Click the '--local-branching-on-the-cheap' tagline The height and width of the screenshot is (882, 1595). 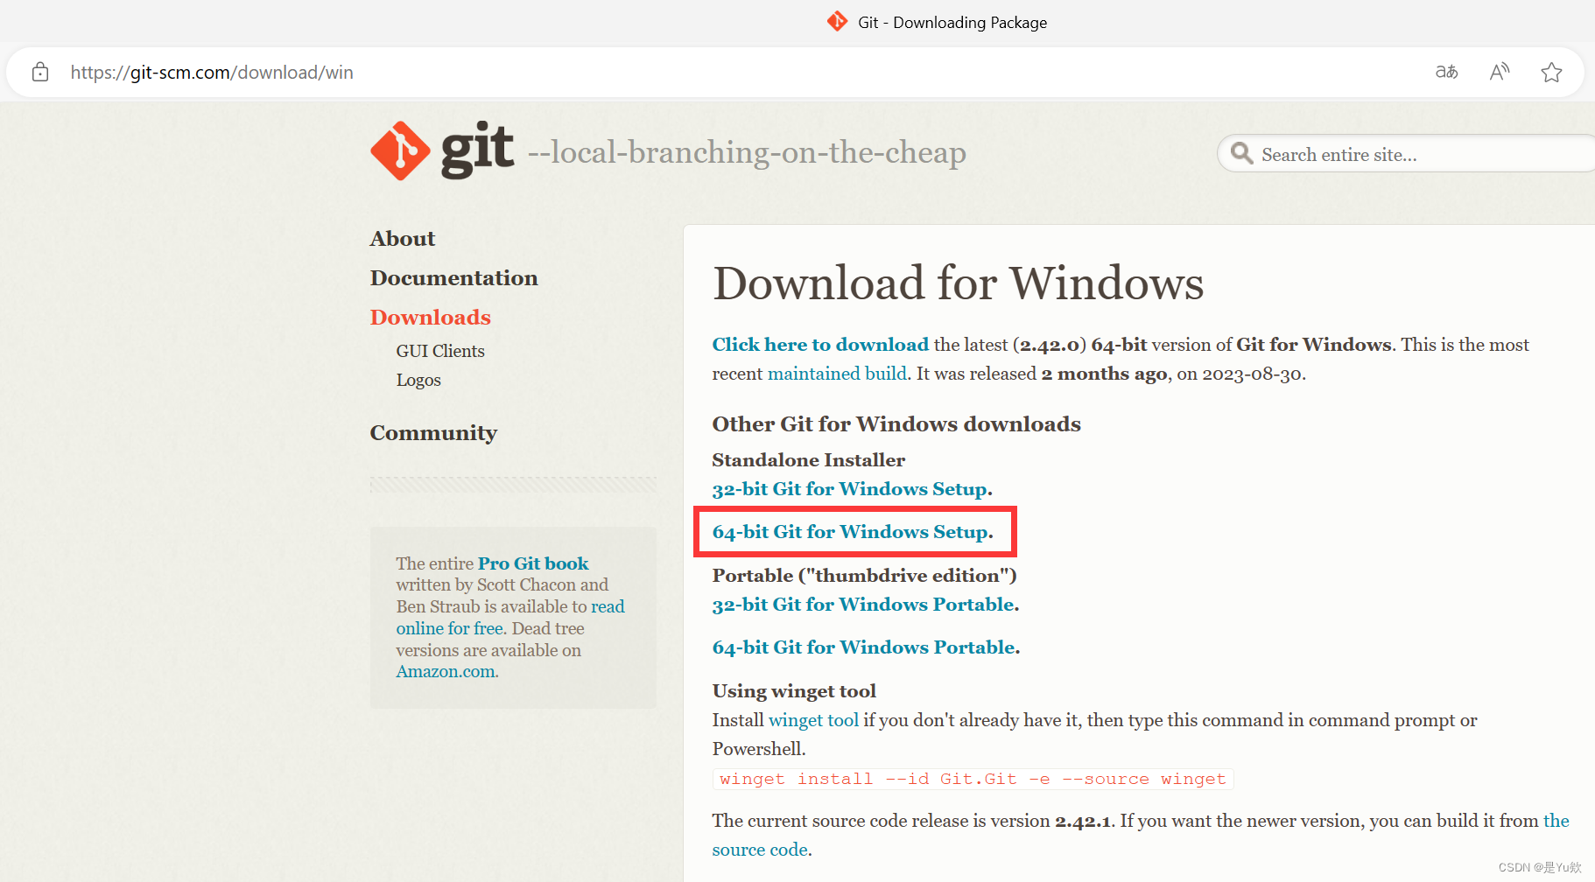(x=747, y=152)
